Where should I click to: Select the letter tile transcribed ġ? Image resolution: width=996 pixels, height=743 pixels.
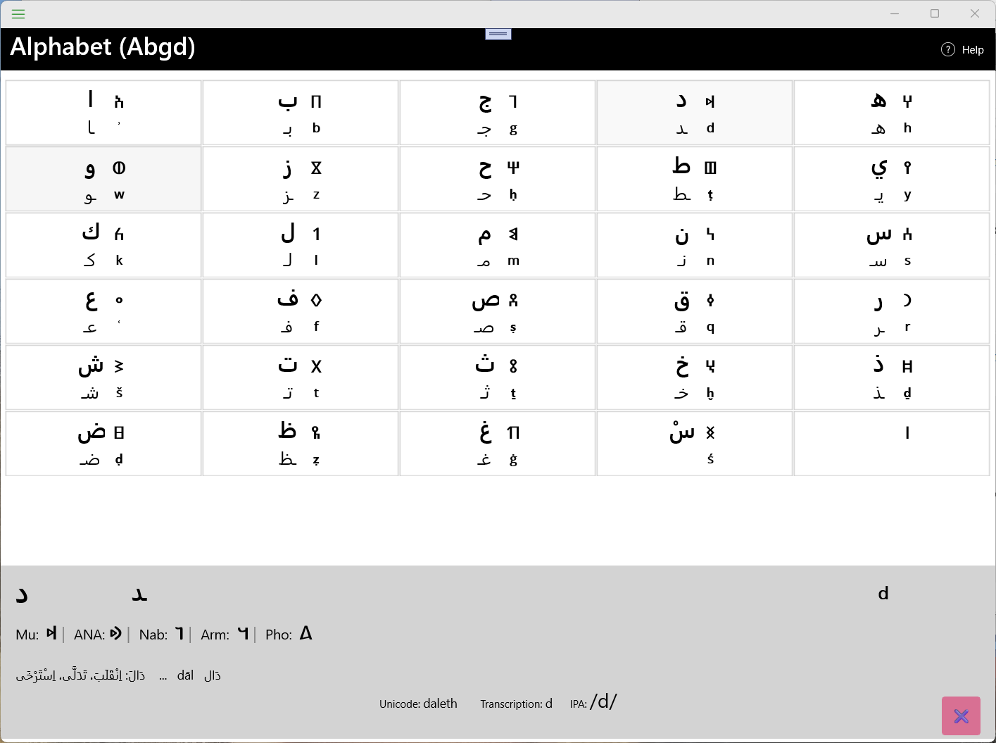tap(498, 444)
